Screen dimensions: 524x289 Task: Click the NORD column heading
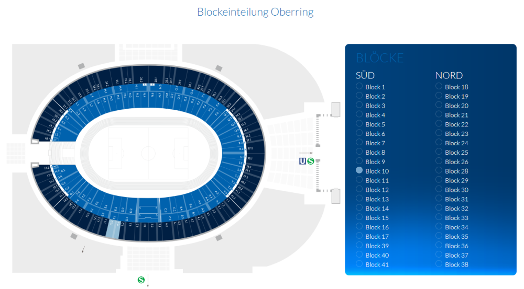coord(449,75)
